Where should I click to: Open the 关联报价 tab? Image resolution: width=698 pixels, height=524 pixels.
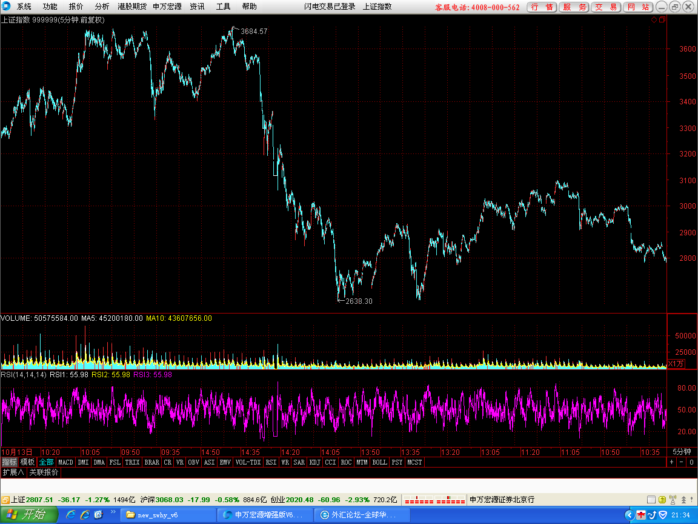click(x=44, y=472)
